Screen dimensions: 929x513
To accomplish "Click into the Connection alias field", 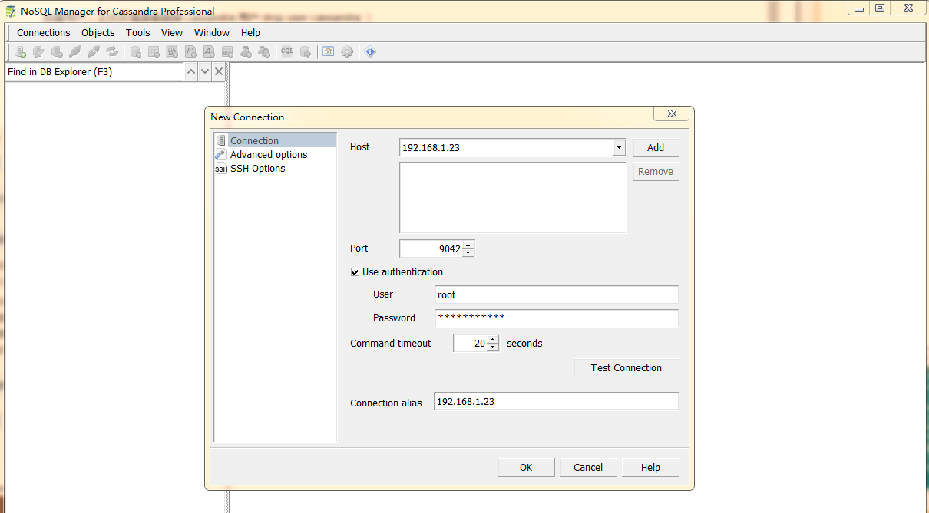I will 556,402.
